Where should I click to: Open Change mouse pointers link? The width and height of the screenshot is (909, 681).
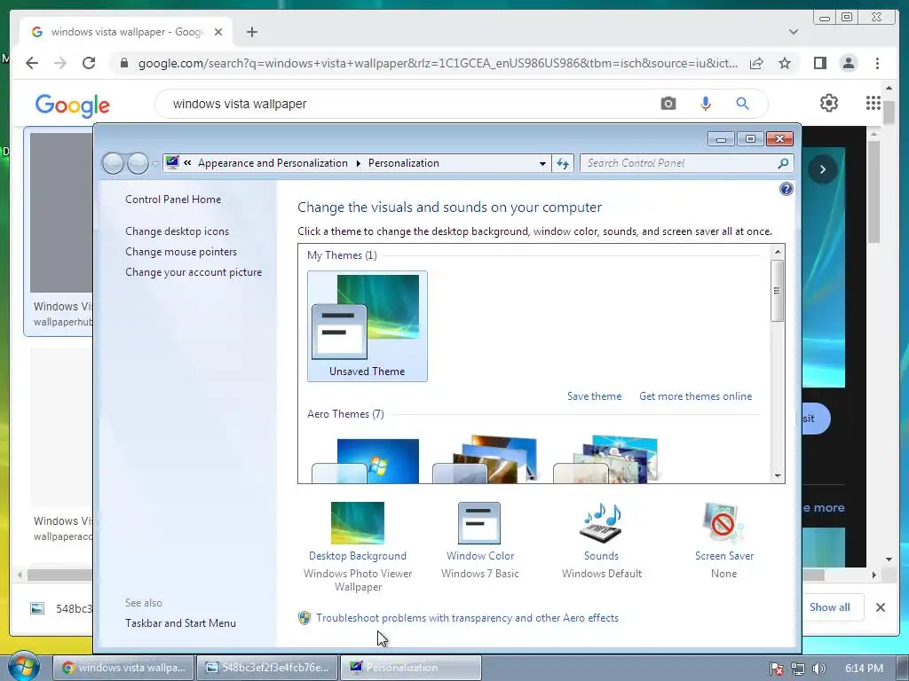point(181,251)
